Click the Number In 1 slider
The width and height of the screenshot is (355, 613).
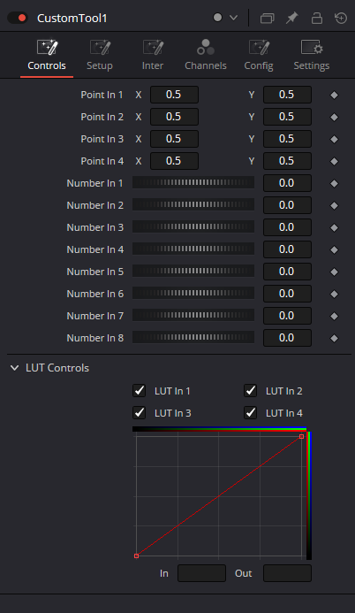[x=193, y=182]
